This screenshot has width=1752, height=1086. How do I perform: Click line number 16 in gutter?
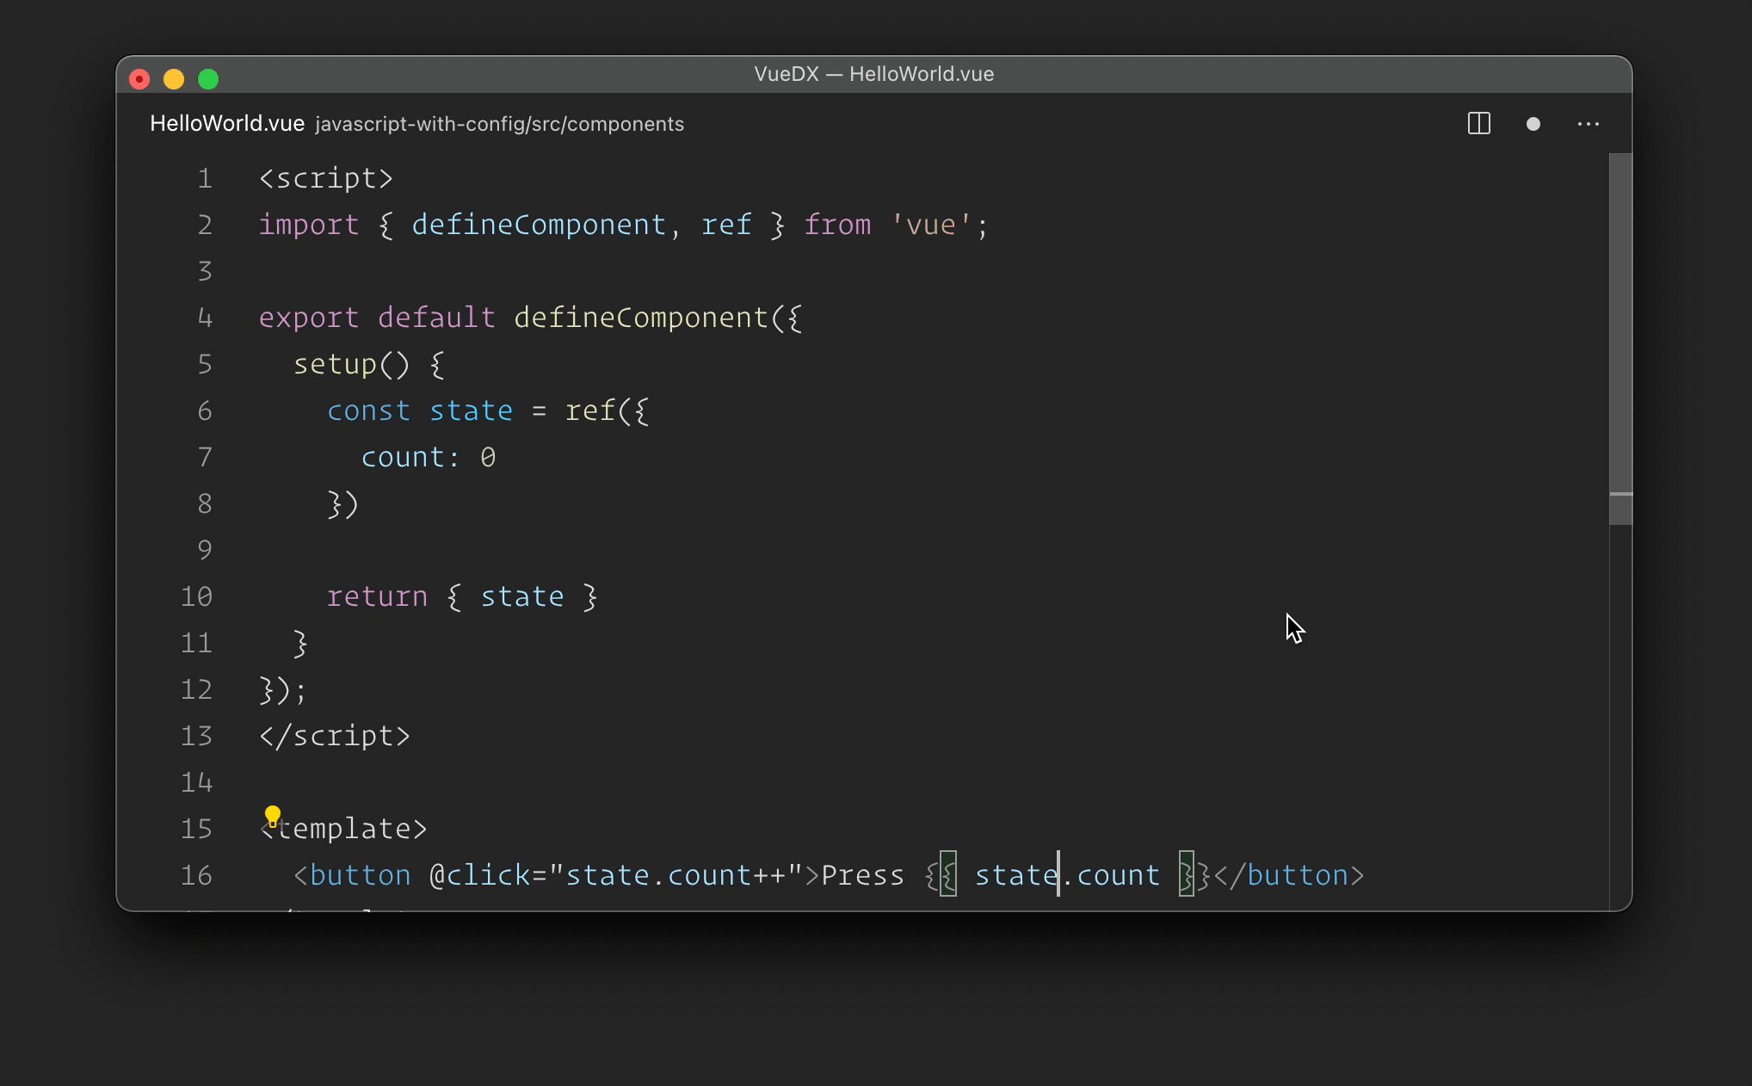[x=196, y=875]
